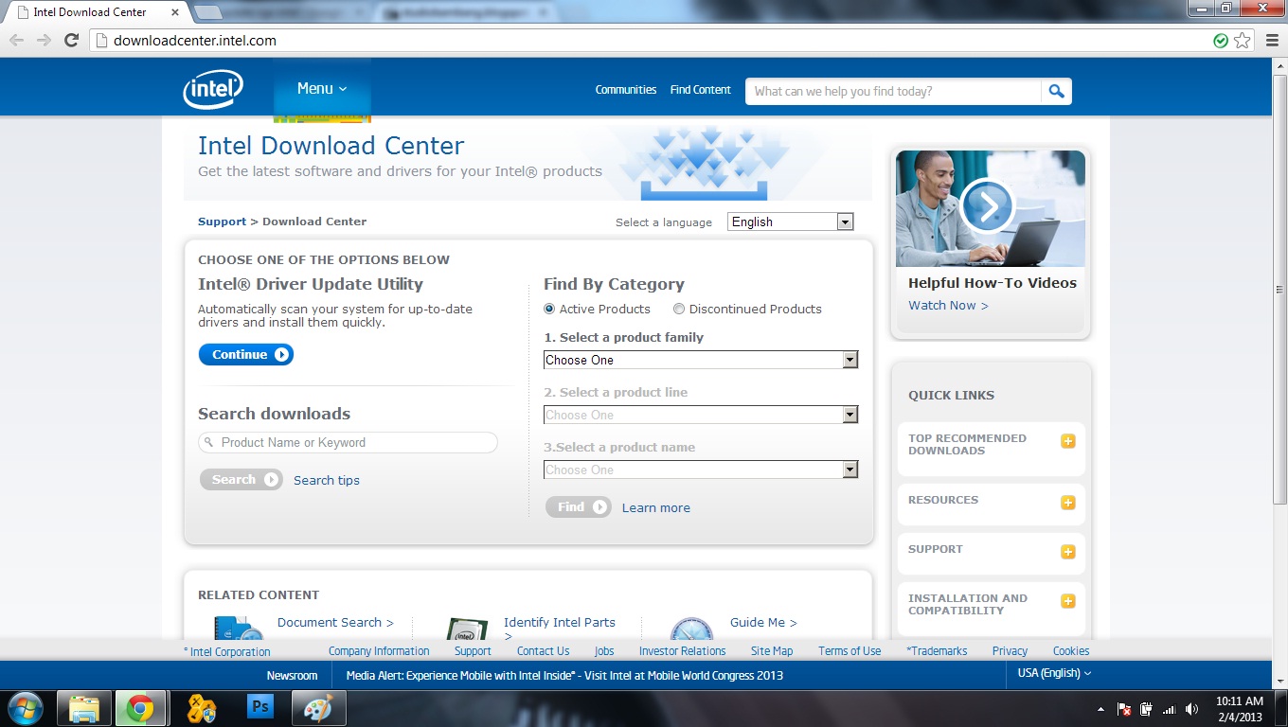Expand the Support quick link

coord(1068,552)
